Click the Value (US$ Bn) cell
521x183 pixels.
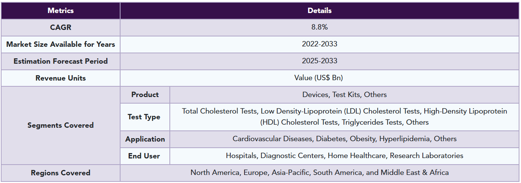[x=320, y=78]
